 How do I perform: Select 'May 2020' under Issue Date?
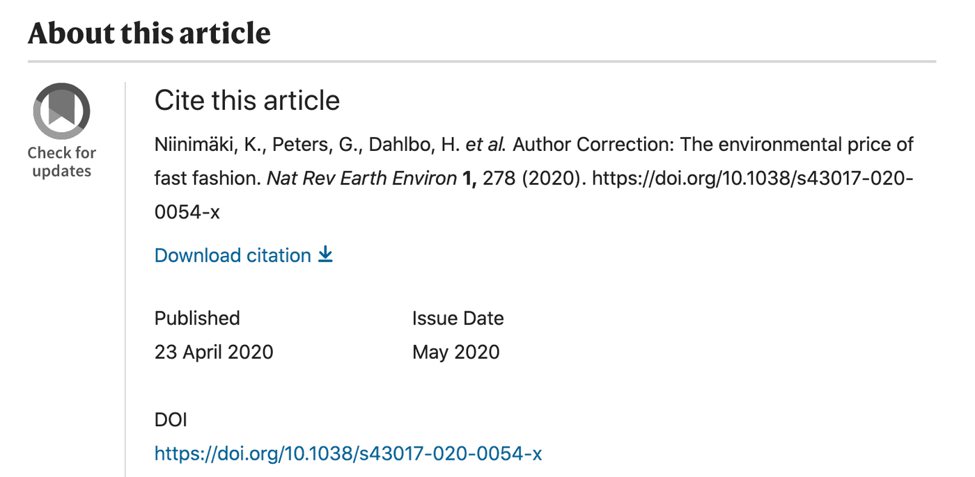(x=455, y=352)
